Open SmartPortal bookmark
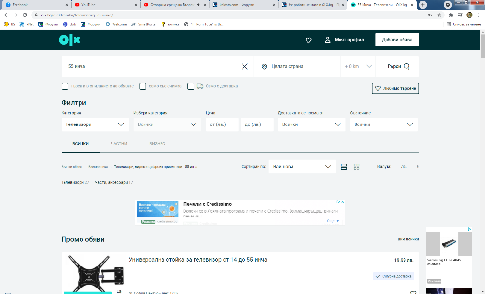This screenshot has height=294, width=485. pyautogui.click(x=144, y=24)
